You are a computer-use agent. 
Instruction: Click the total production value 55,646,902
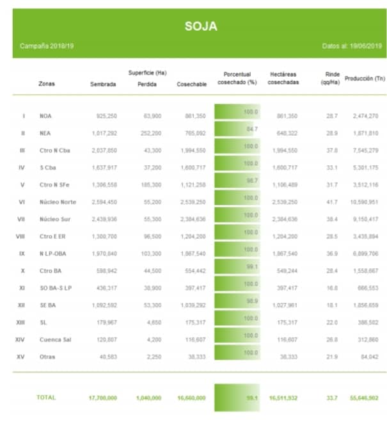pyautogui.click(x=365, y=398)
